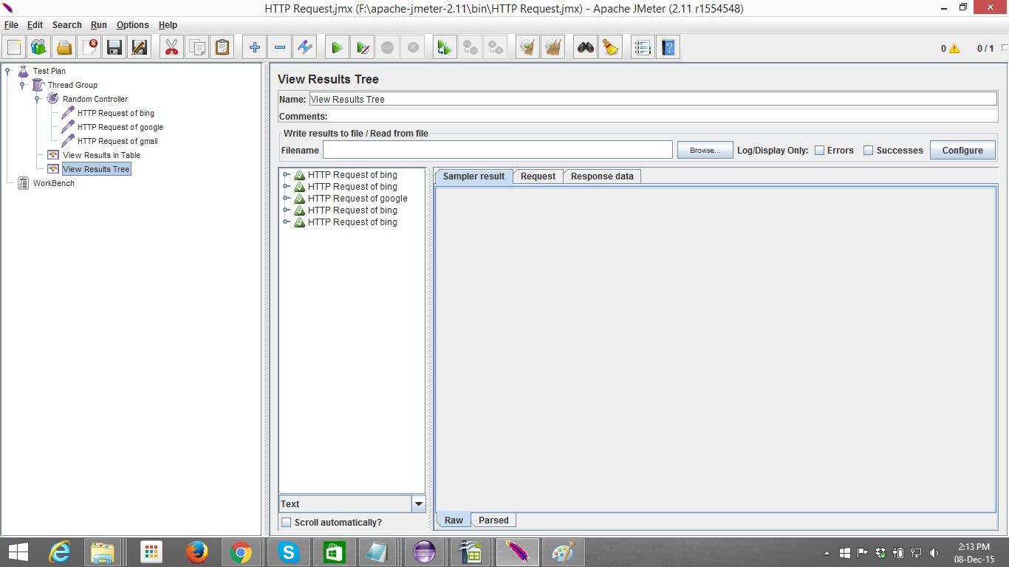The height and width of the screenshot is (567, 1009).
Task: Click into the Name text field
Action: pos(653,99)
